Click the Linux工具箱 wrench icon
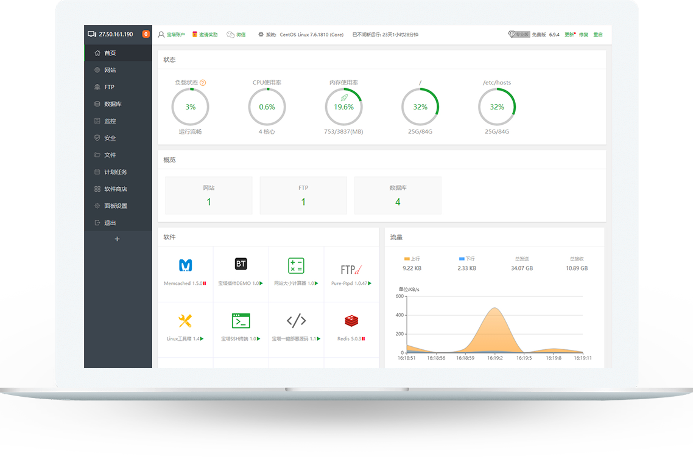 tap(185, 321)
